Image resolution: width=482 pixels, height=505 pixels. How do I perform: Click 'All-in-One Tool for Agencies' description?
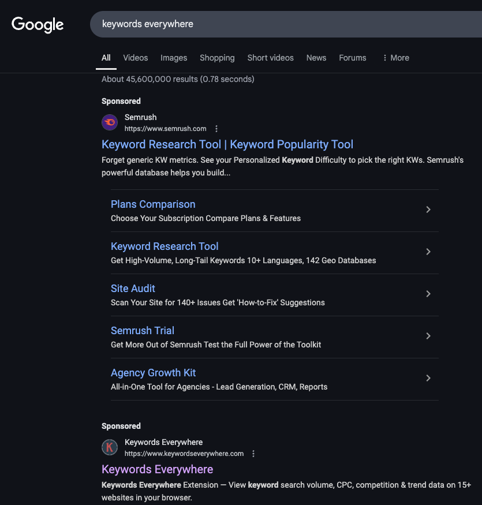219,387
